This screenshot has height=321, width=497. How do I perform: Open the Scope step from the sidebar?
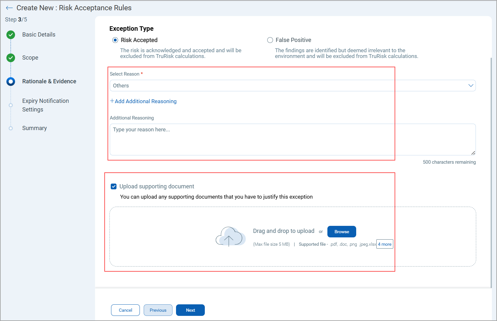pos(30,58)
